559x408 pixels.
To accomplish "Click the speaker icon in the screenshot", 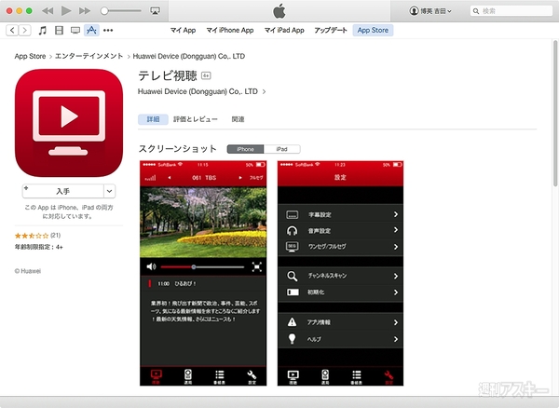I will click(151, 266).
